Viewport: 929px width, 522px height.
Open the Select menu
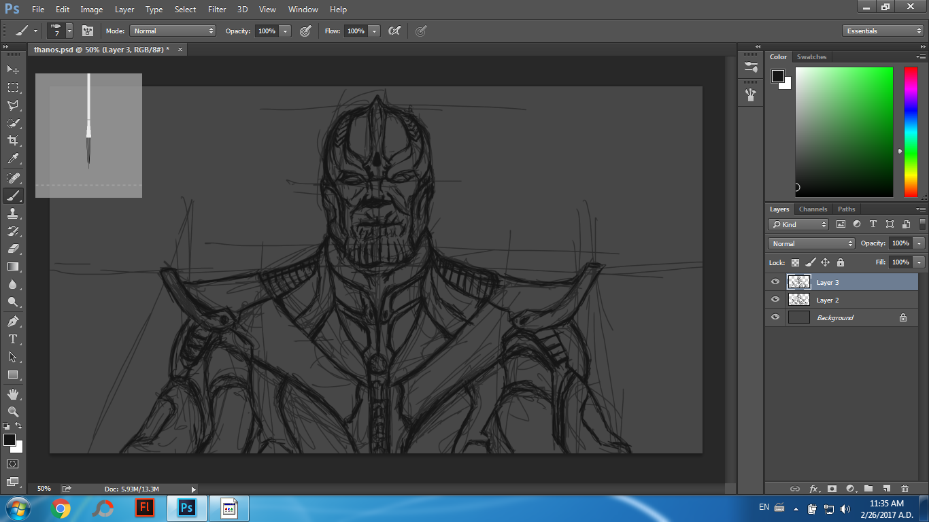185,10
